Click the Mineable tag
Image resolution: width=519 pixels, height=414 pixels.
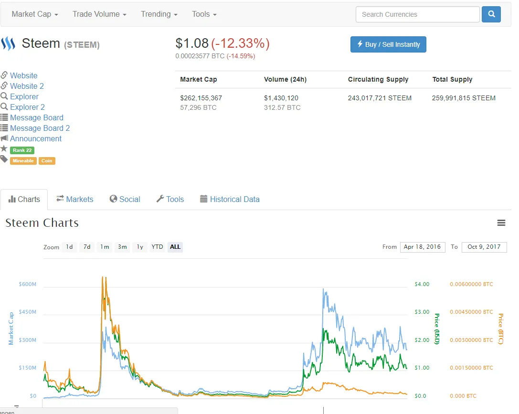(23, 161)
